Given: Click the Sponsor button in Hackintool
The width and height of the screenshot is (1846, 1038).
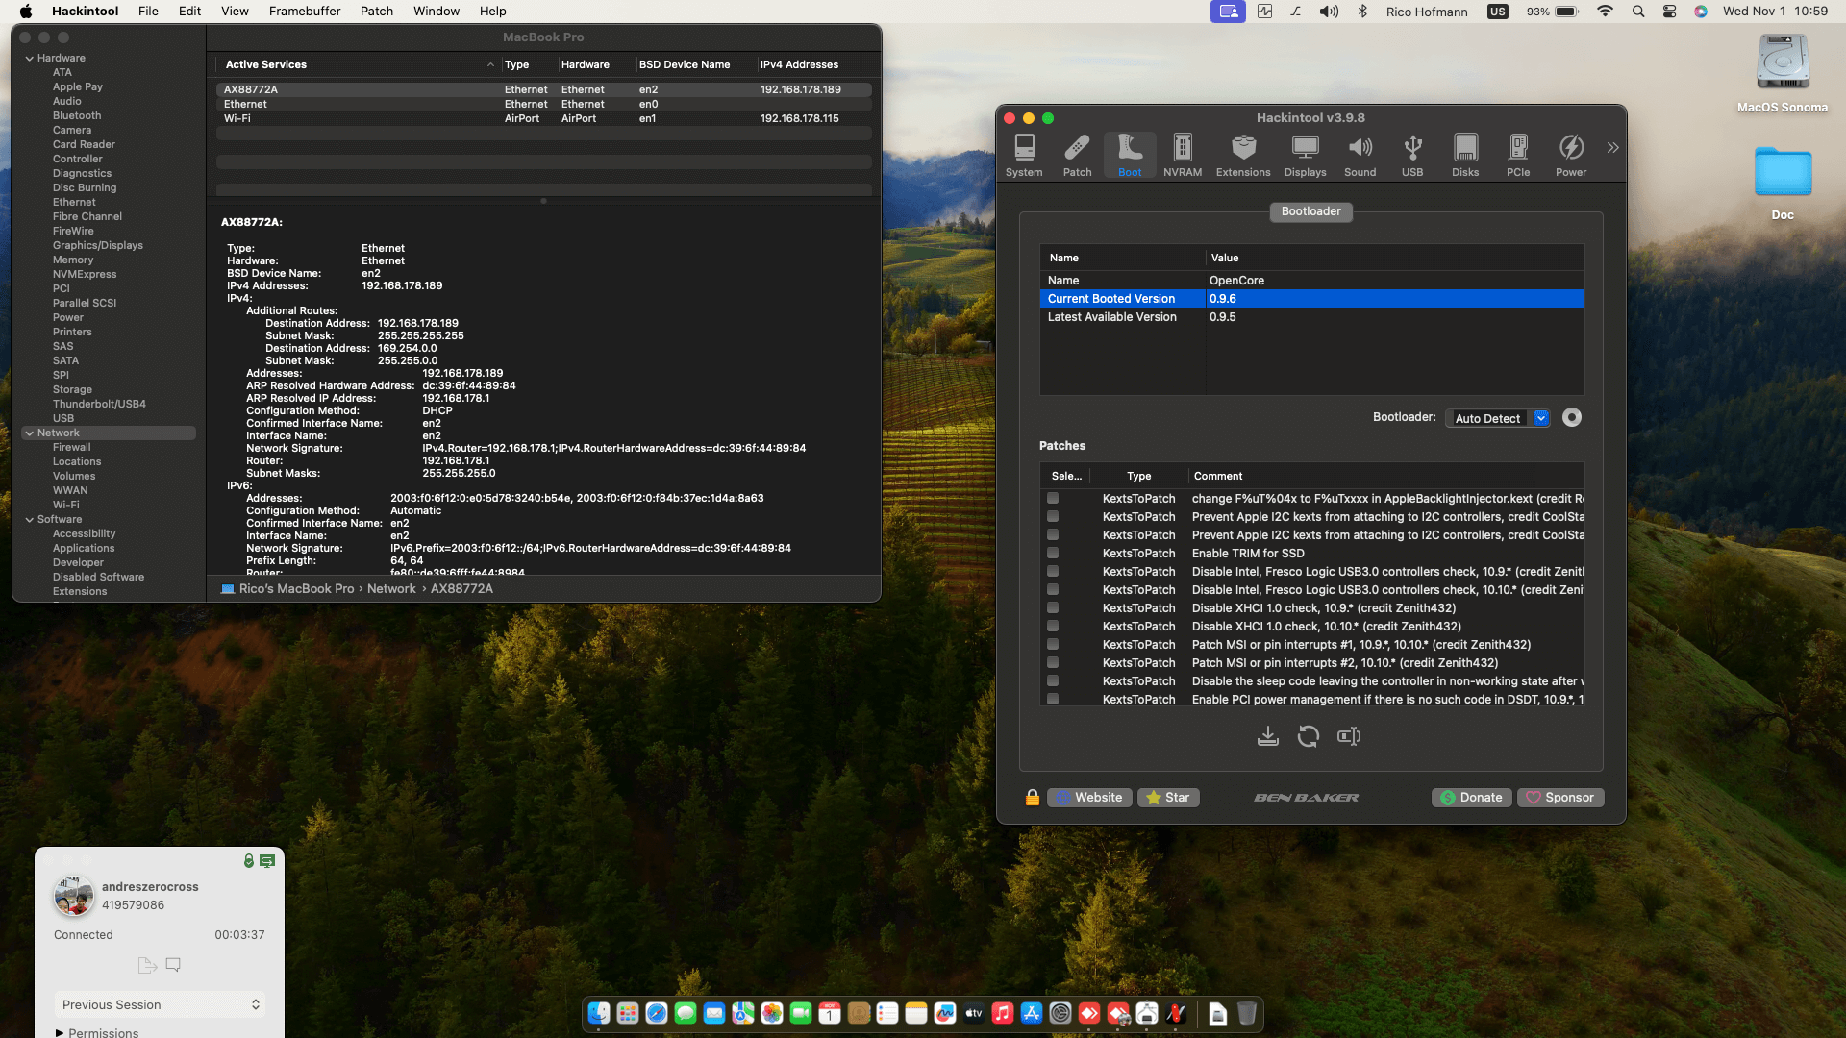Looking at the screenshot, I should (x=1559, y=798).
